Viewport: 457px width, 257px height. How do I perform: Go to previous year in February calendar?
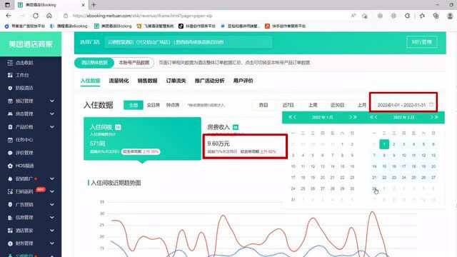[x=371, y=117]
